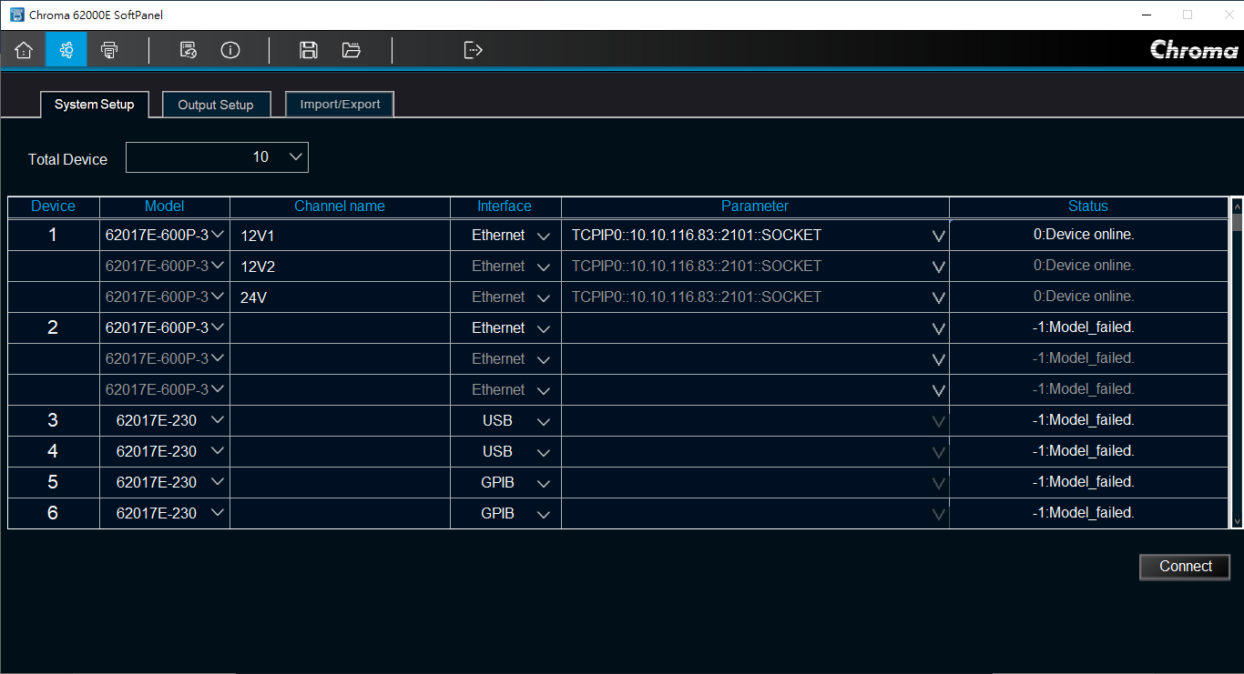Click the Channel name column header
The image size is (1244, 674).
pyautogui.click(x=340, y=206)
